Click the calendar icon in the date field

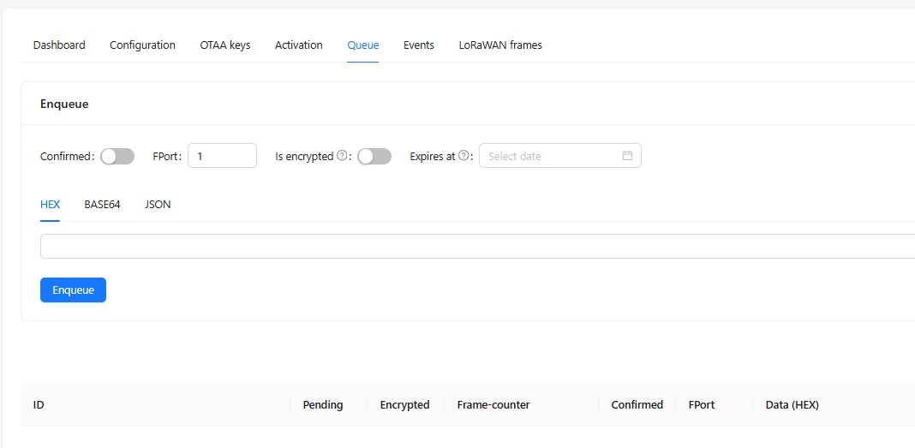point(627,156)
